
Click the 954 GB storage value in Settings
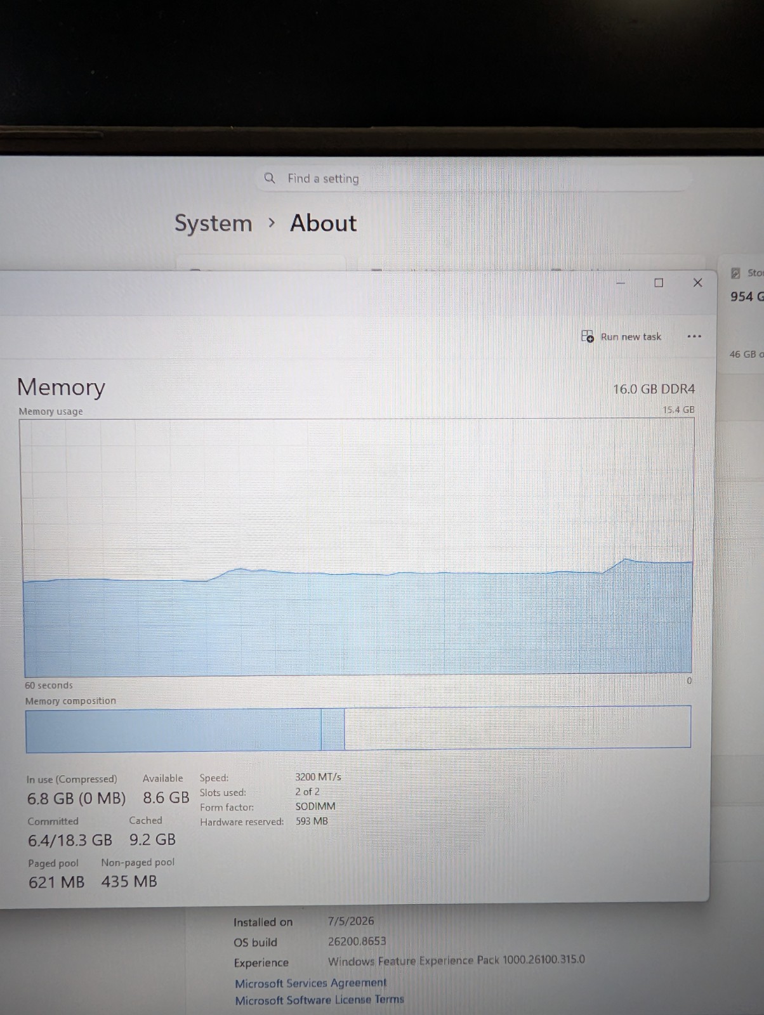point(747,296)
